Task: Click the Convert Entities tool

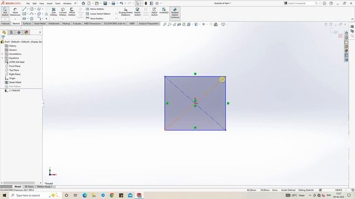Action: click(x=63, y=12)
